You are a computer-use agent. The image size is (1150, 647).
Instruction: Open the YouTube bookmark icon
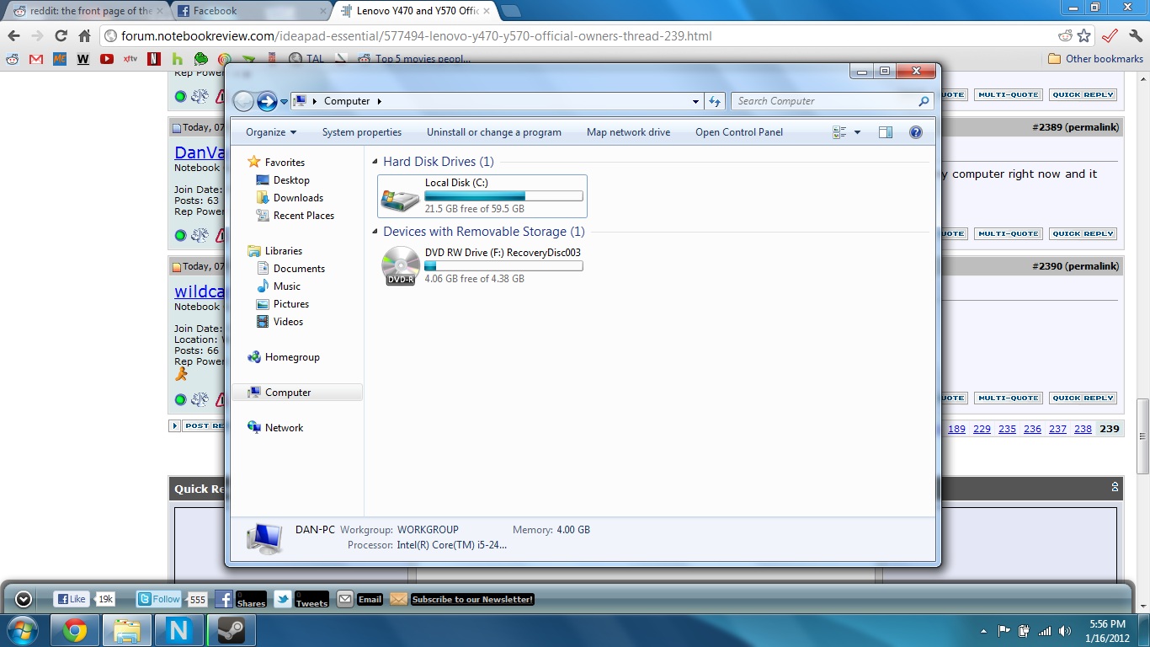pyautogui.click(x=107, y=59)
